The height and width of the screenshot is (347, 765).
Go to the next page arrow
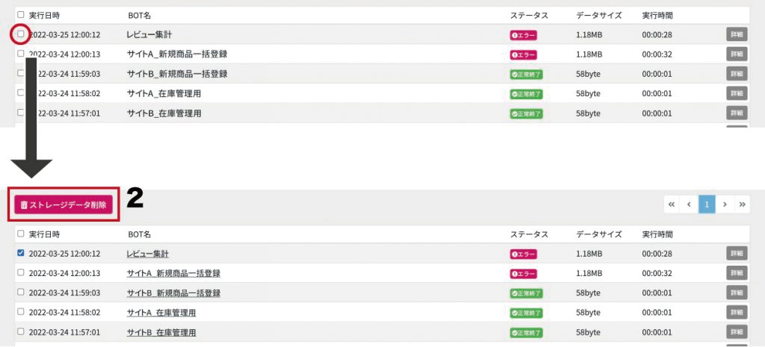[725, 204]
